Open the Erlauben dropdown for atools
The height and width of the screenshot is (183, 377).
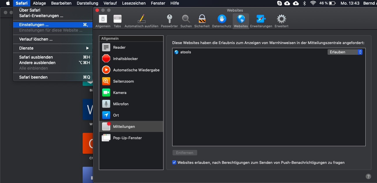pos(345,52)
